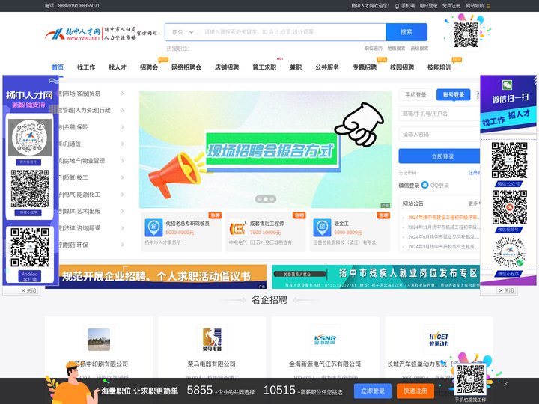The width and height of the screenshot is (539, 404).
Task: Click the 地图搜索 link
Action: 396,49
